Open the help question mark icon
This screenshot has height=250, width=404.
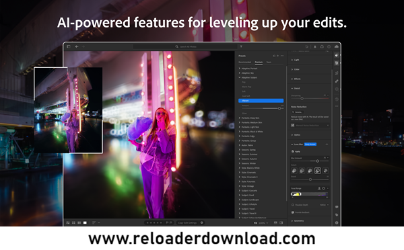tap(329, 46)
